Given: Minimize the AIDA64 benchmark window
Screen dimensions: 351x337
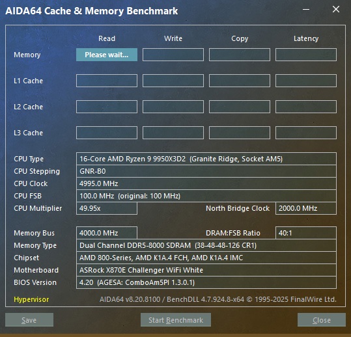Looking at the screenshot, I should click(306, 9).
